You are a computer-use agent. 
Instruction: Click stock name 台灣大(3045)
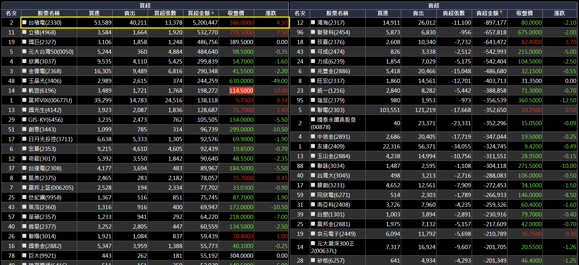333,176
